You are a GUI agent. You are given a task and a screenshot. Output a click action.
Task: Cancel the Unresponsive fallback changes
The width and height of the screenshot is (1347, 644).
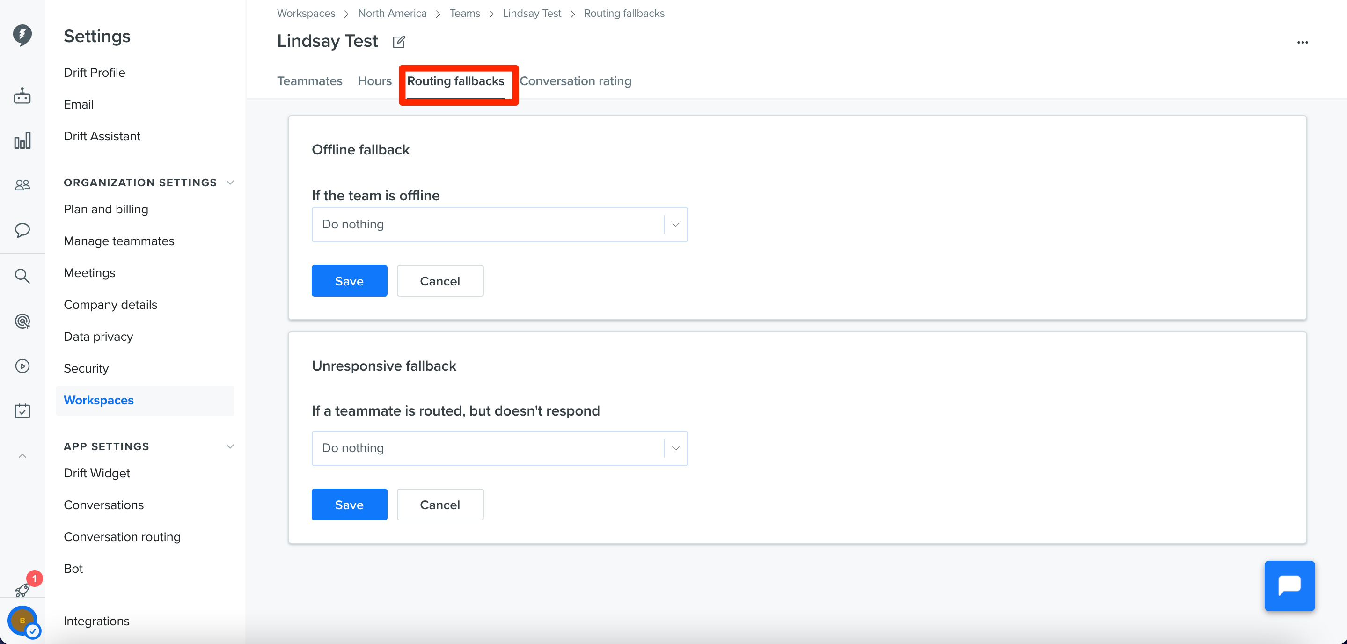click(440, 505)
